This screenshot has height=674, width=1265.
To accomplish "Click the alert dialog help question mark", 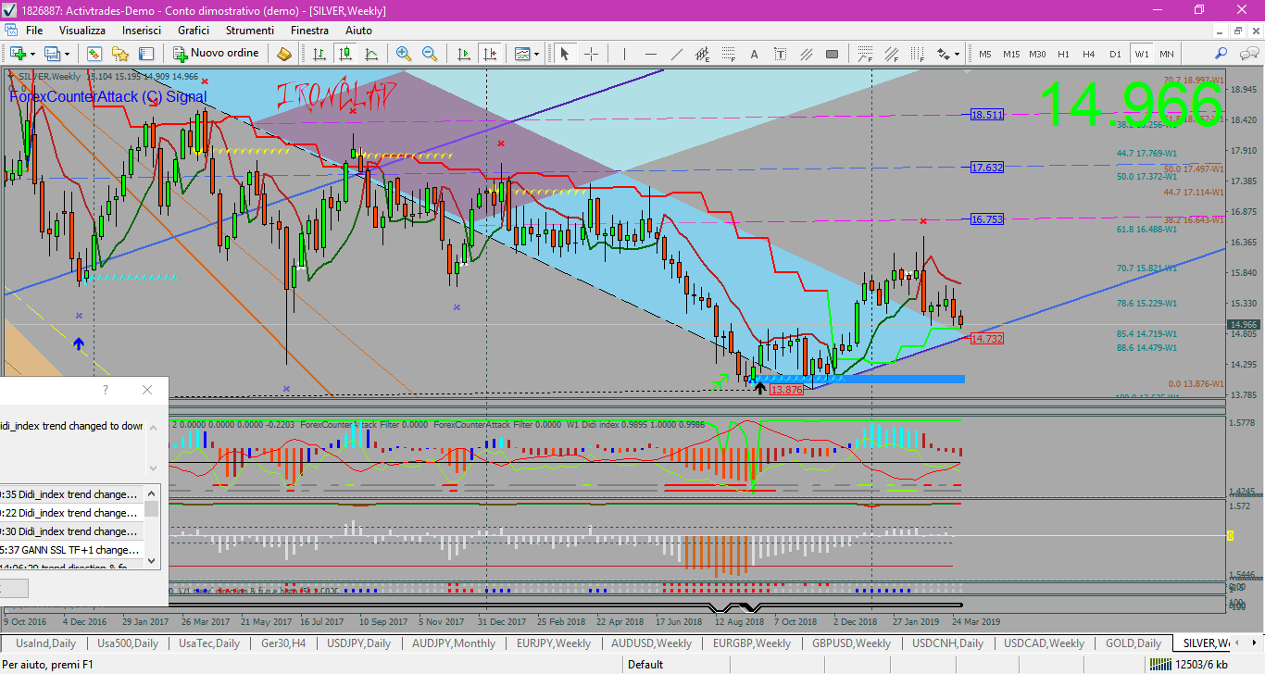I will coord(105,390).
